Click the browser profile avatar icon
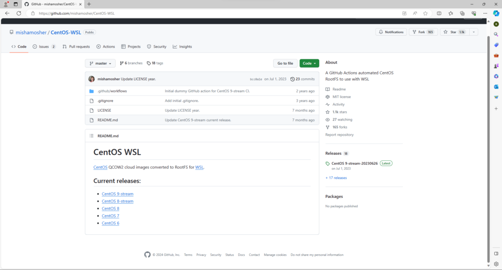 (x=5, y=4)
